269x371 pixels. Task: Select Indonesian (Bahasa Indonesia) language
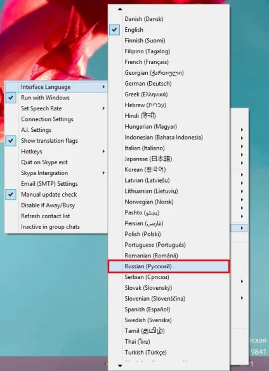coord(169,138)
